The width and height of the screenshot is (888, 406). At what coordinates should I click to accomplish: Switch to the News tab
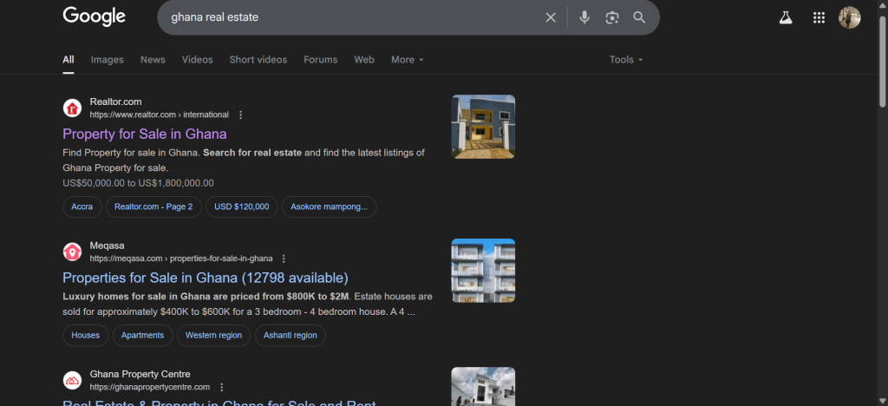pyautogui.click(x=153, y=60)
